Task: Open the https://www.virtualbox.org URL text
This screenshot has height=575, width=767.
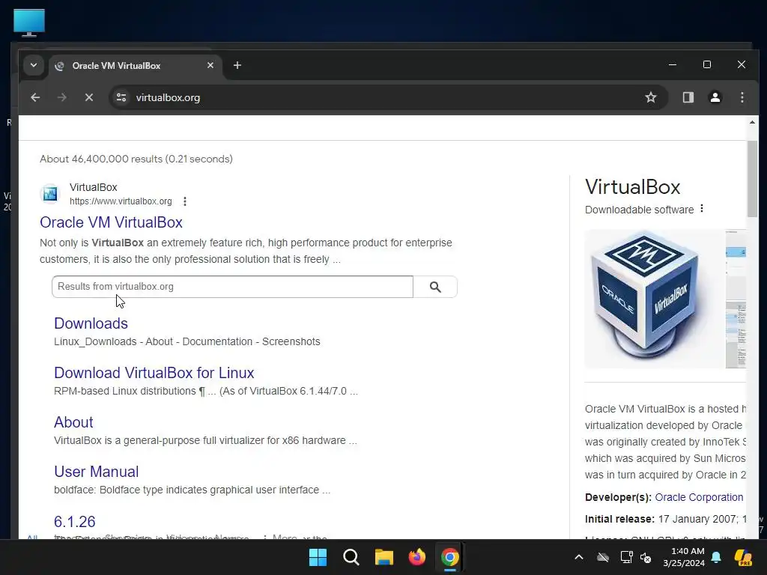Action: tap(121, 201)
